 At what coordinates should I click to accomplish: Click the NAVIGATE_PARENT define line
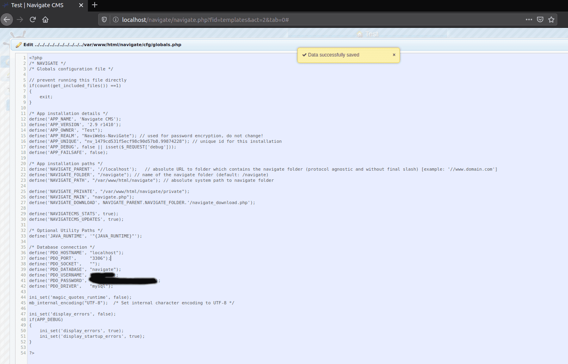coord(263,169)
